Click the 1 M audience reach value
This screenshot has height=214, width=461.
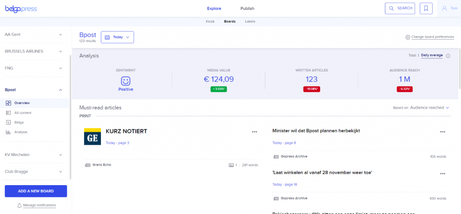pyautogui.click(x=405, y=79)
